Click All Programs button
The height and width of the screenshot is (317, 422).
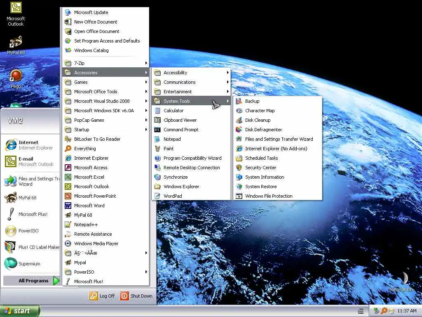(x=31, y=281)
